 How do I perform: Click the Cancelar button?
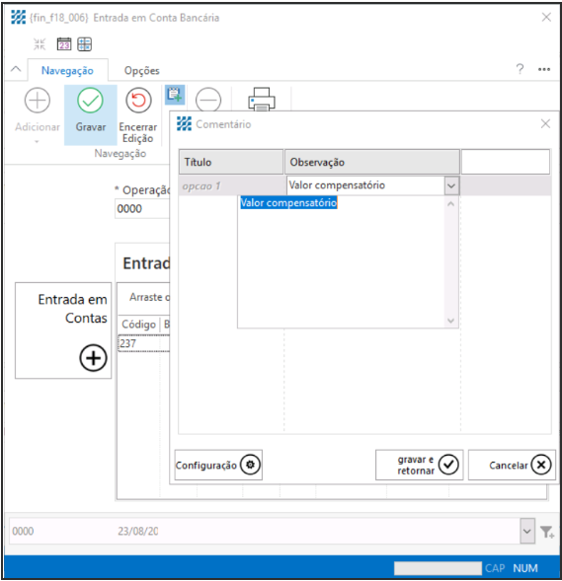(x=512, y=465)
